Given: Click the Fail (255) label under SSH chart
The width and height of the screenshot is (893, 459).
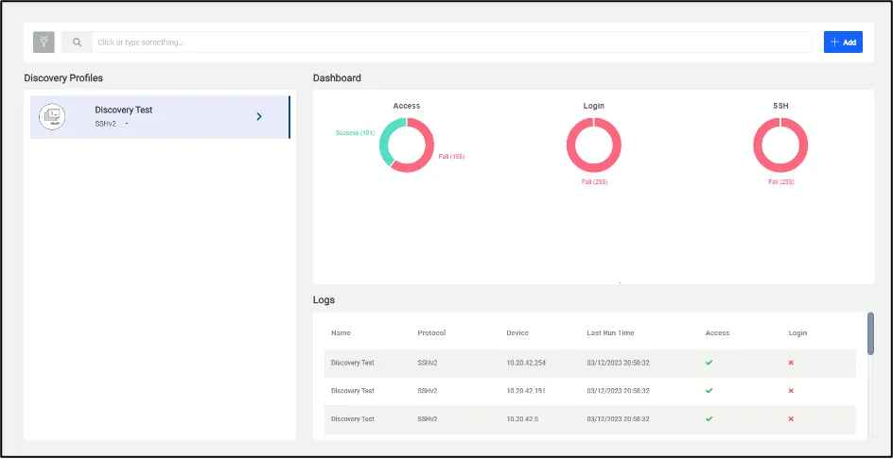Looking at the screenshot, I should (780, 182).
